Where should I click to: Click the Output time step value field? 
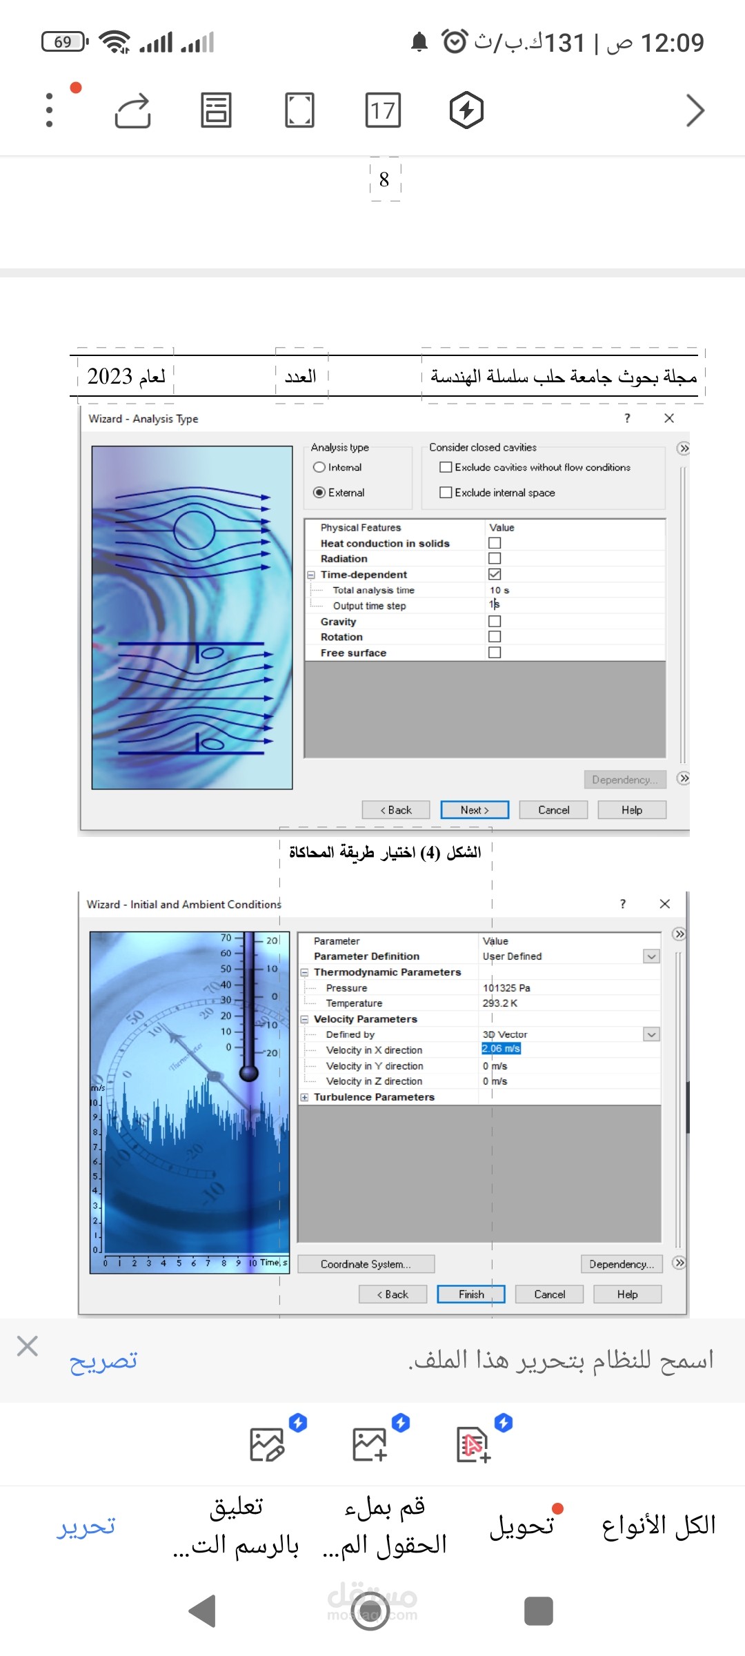pyautogui.click(x=574, y=605)
